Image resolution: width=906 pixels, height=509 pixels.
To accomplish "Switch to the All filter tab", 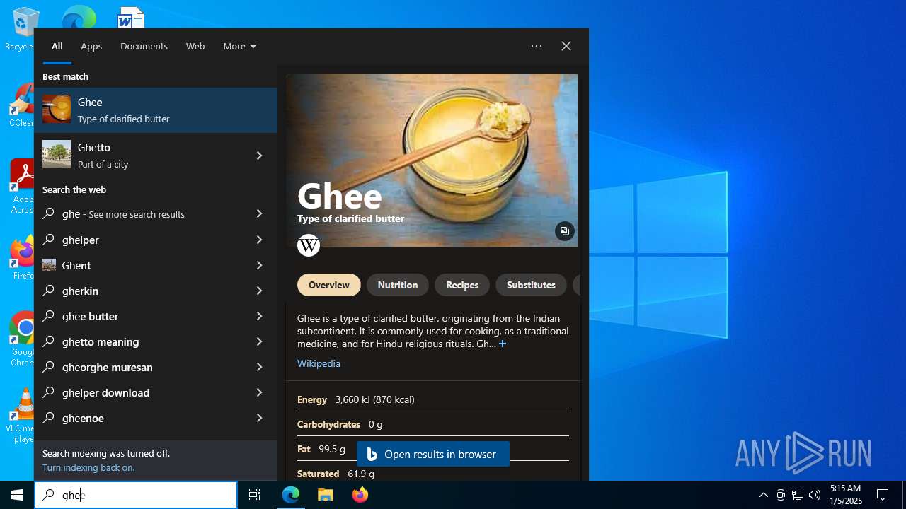I will pyautogui.click(x=57, y=46).
